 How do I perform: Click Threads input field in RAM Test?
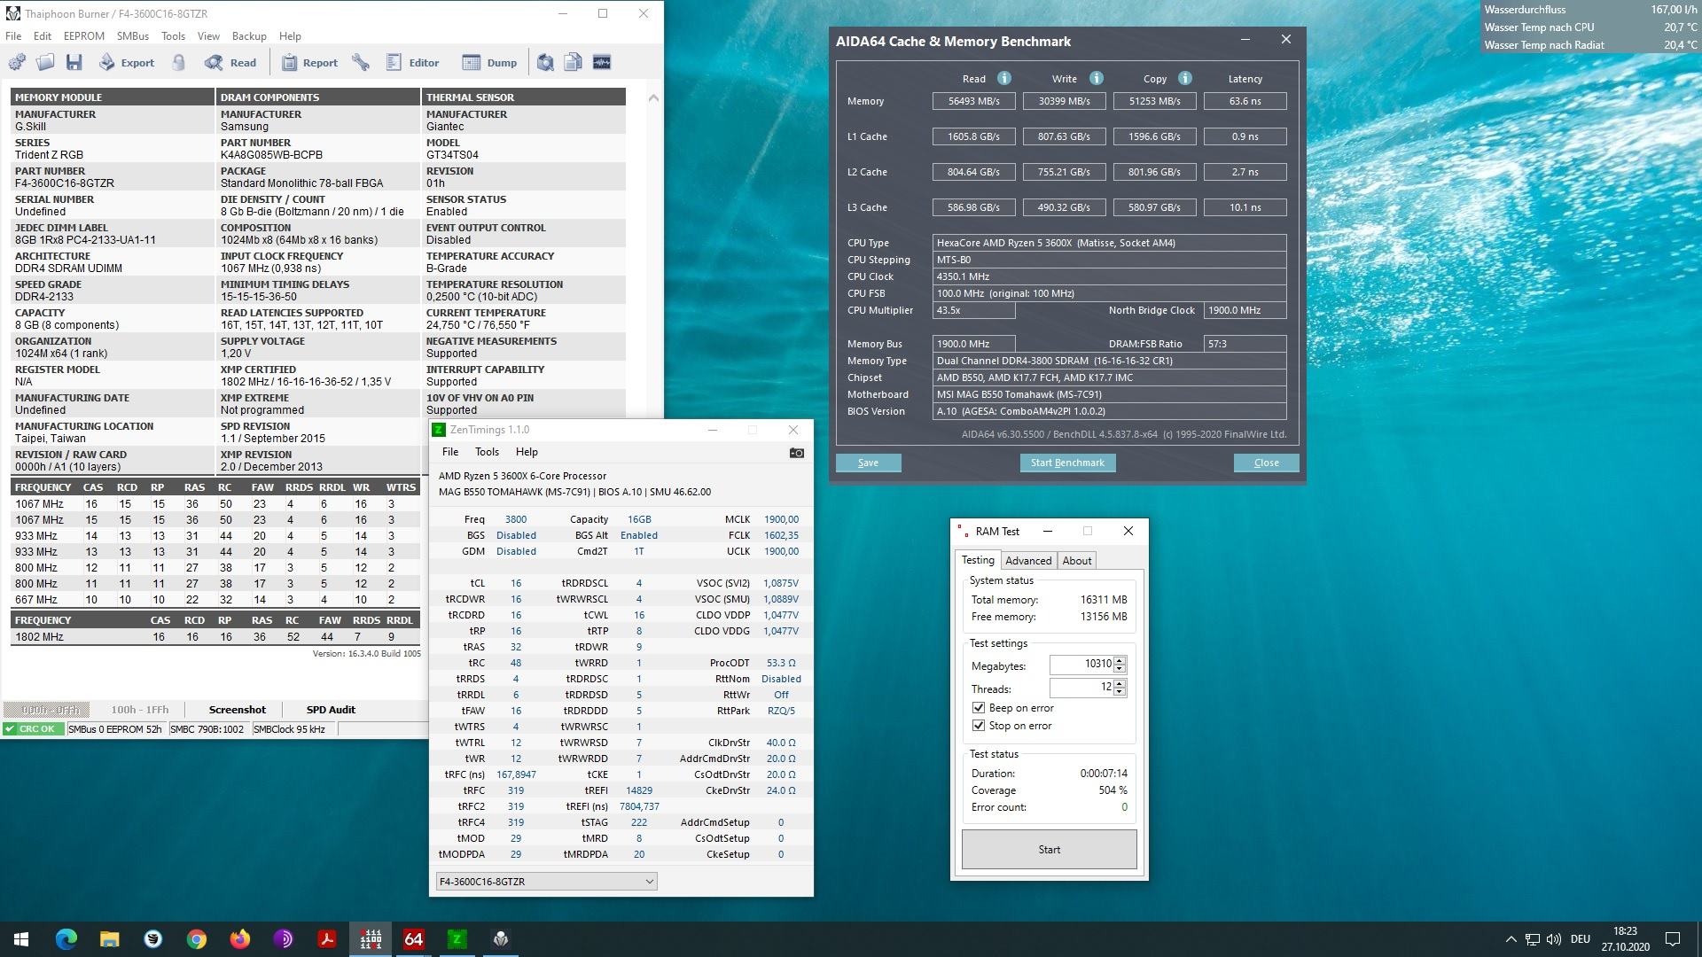1081,688
